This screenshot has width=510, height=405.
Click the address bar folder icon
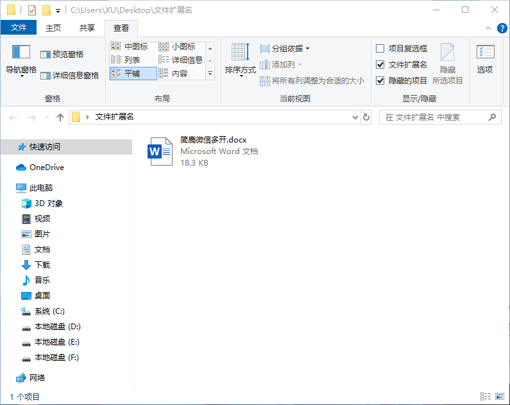pos(76,117)
